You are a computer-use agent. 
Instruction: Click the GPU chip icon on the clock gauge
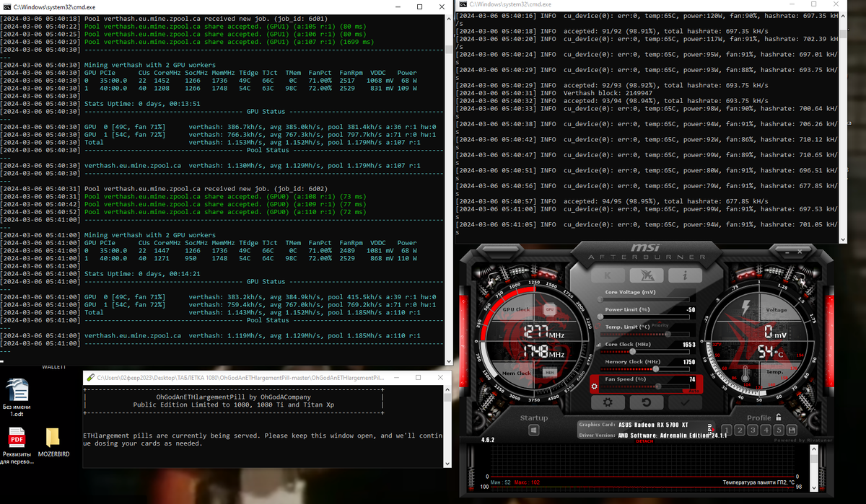pyautogui.click(x=549, y=309)
